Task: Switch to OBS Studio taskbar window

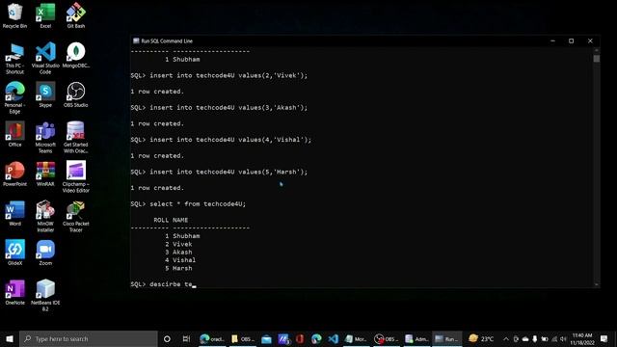Action: [386, 338]
